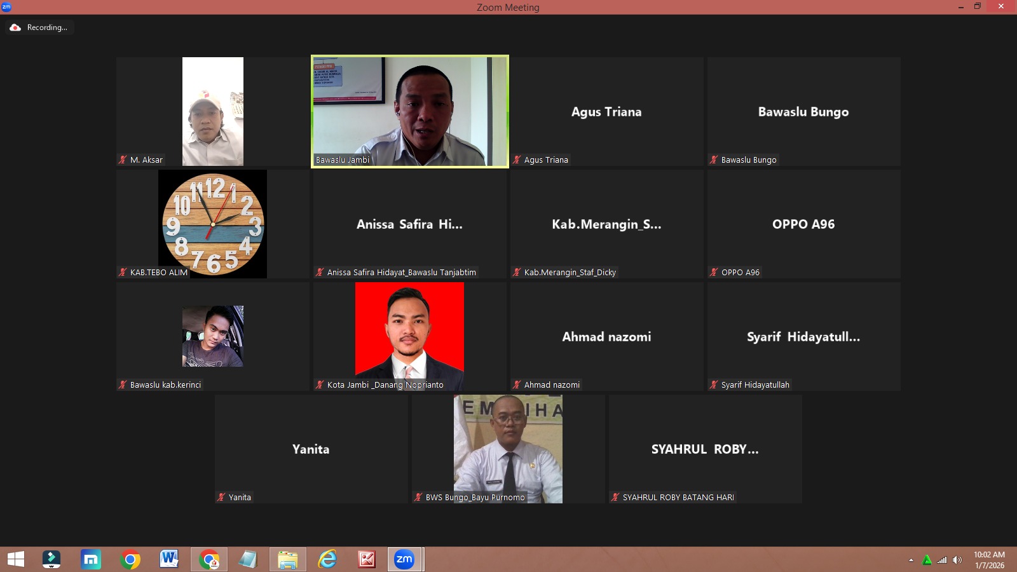The height and width of the screenshot is (572, 1017).
Task: Click muted mic icon next to Agus Triana
Action: click(x=517, y=160)
